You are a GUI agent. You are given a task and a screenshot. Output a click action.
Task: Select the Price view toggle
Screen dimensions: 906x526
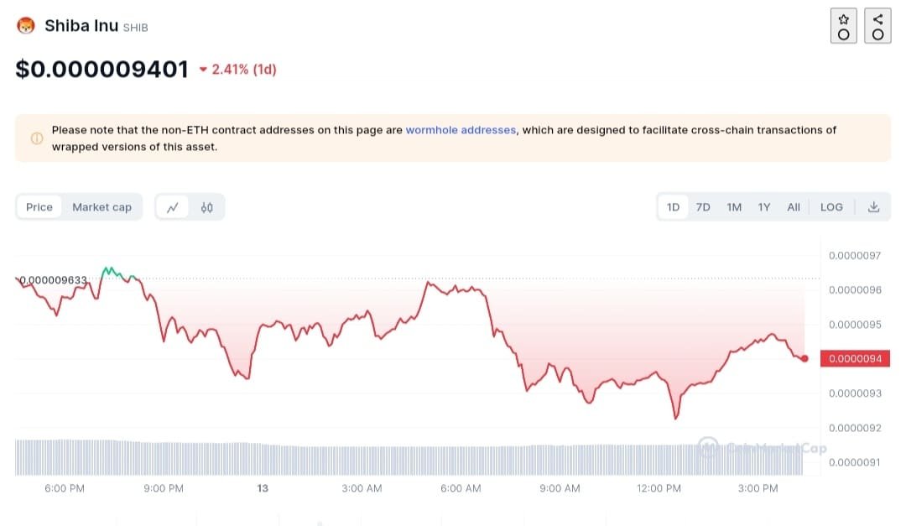point(39,207)
